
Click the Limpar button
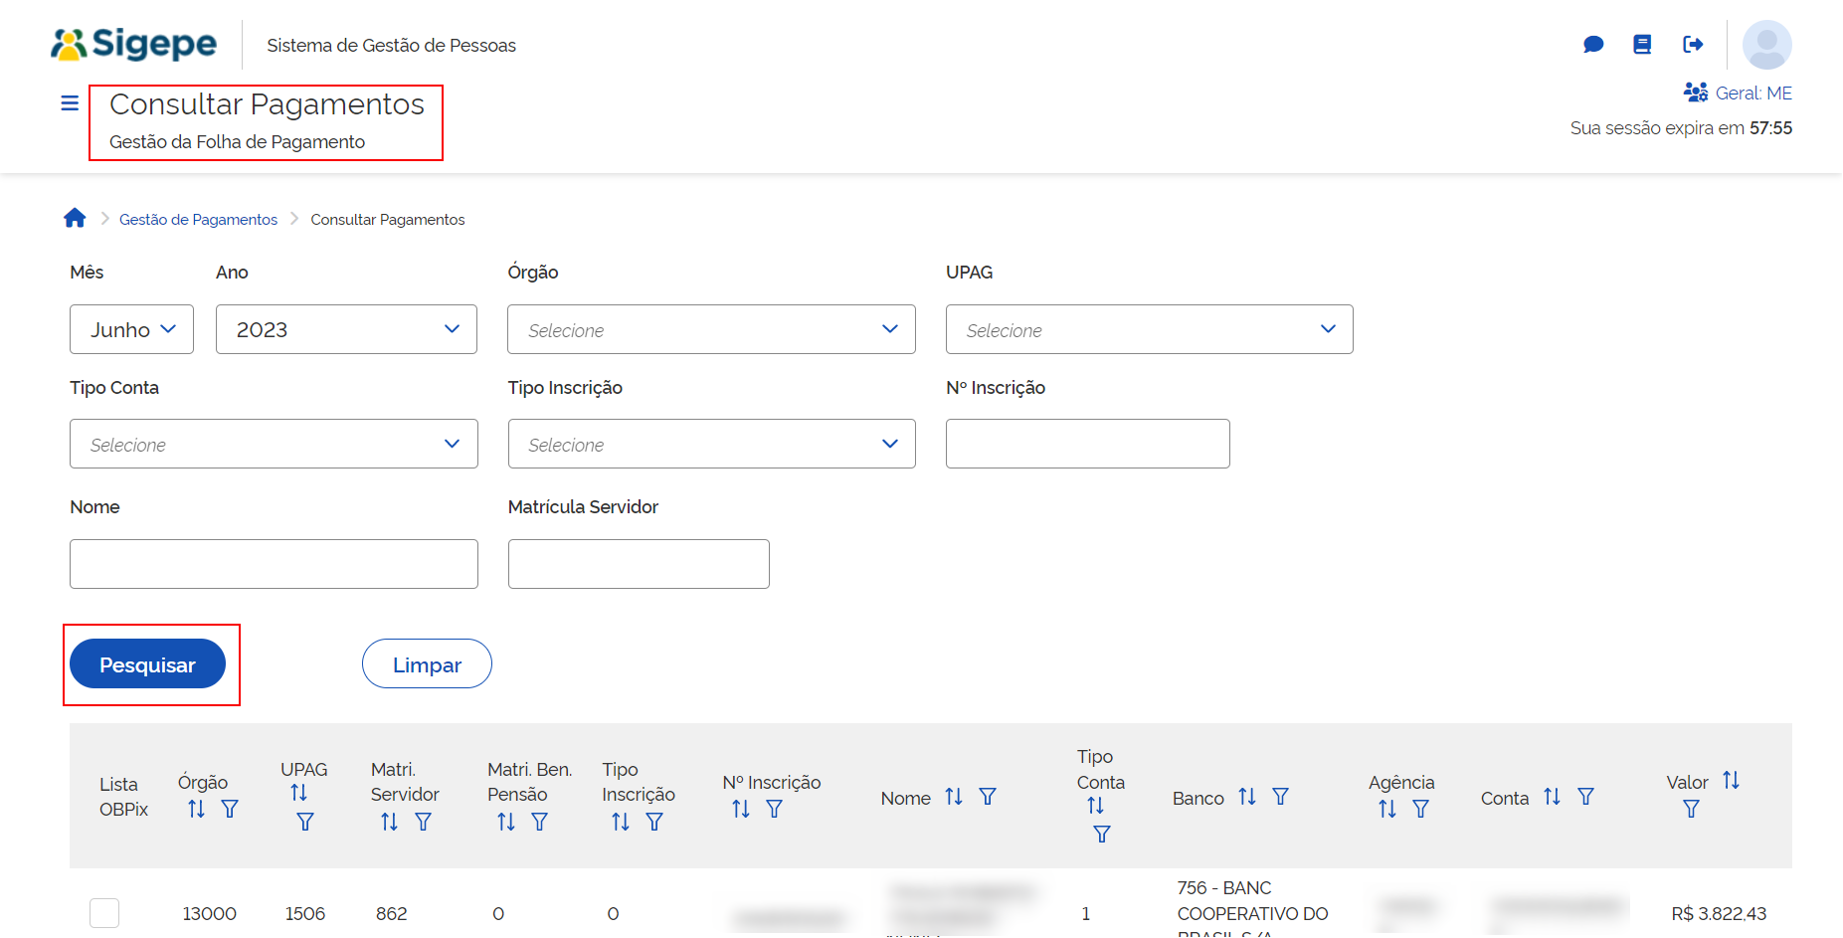(427, 664)
